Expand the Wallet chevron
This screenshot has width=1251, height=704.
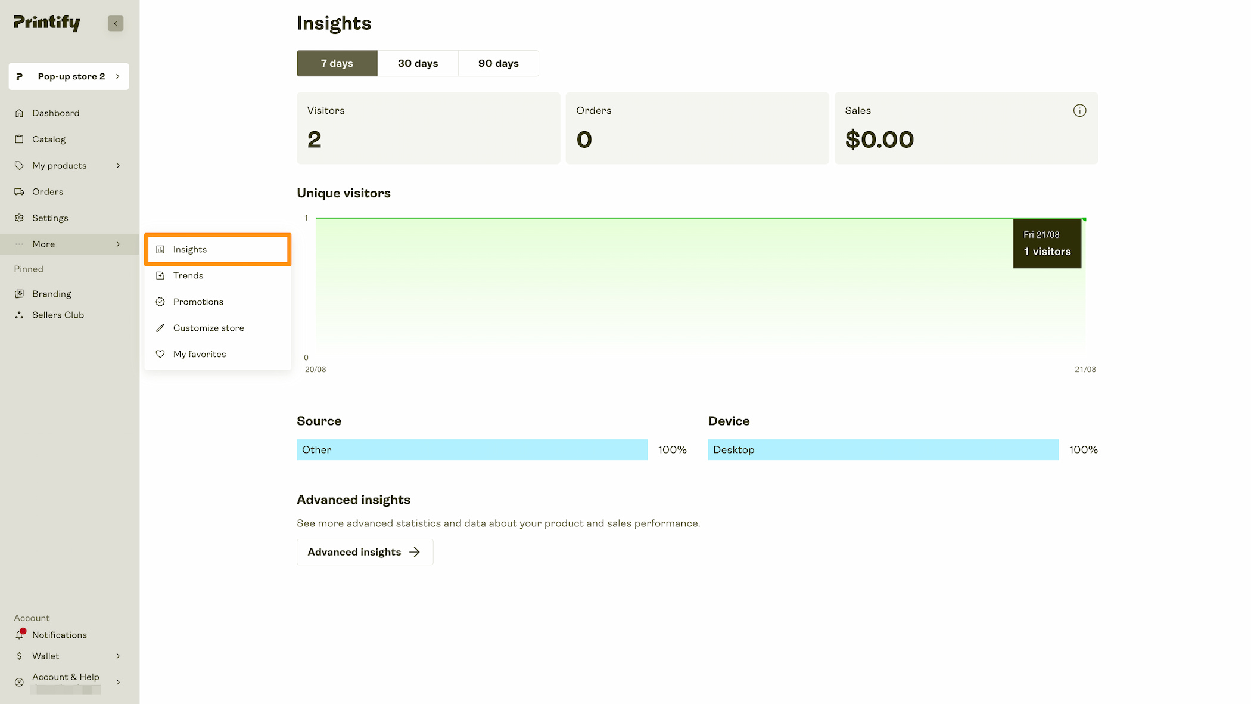pyautogui.click(x=118, y=656)
